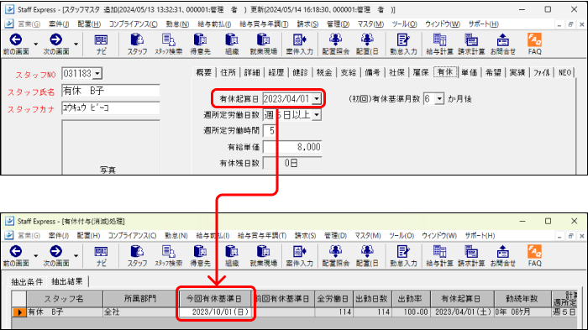The width and height of the screenshot is (588, 330).
Task: Switch to the ファイル tab
Action: tap(542, 72)
